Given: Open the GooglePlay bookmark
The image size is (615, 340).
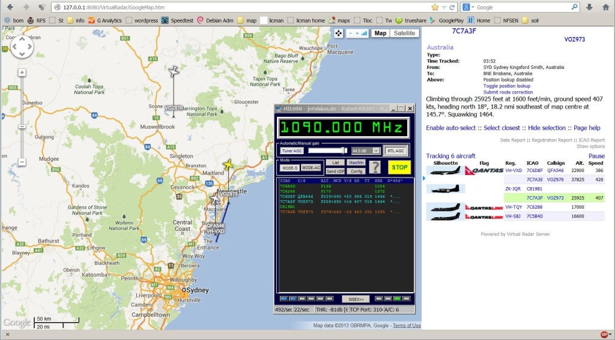Looking at the screenshot, I should pos(446,20).
